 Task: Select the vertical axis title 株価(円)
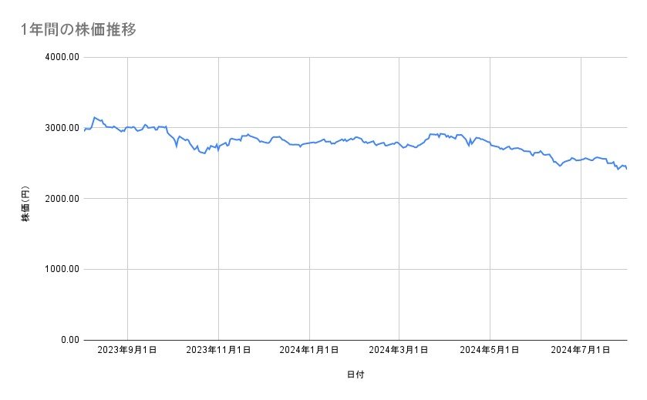[26, 204]
